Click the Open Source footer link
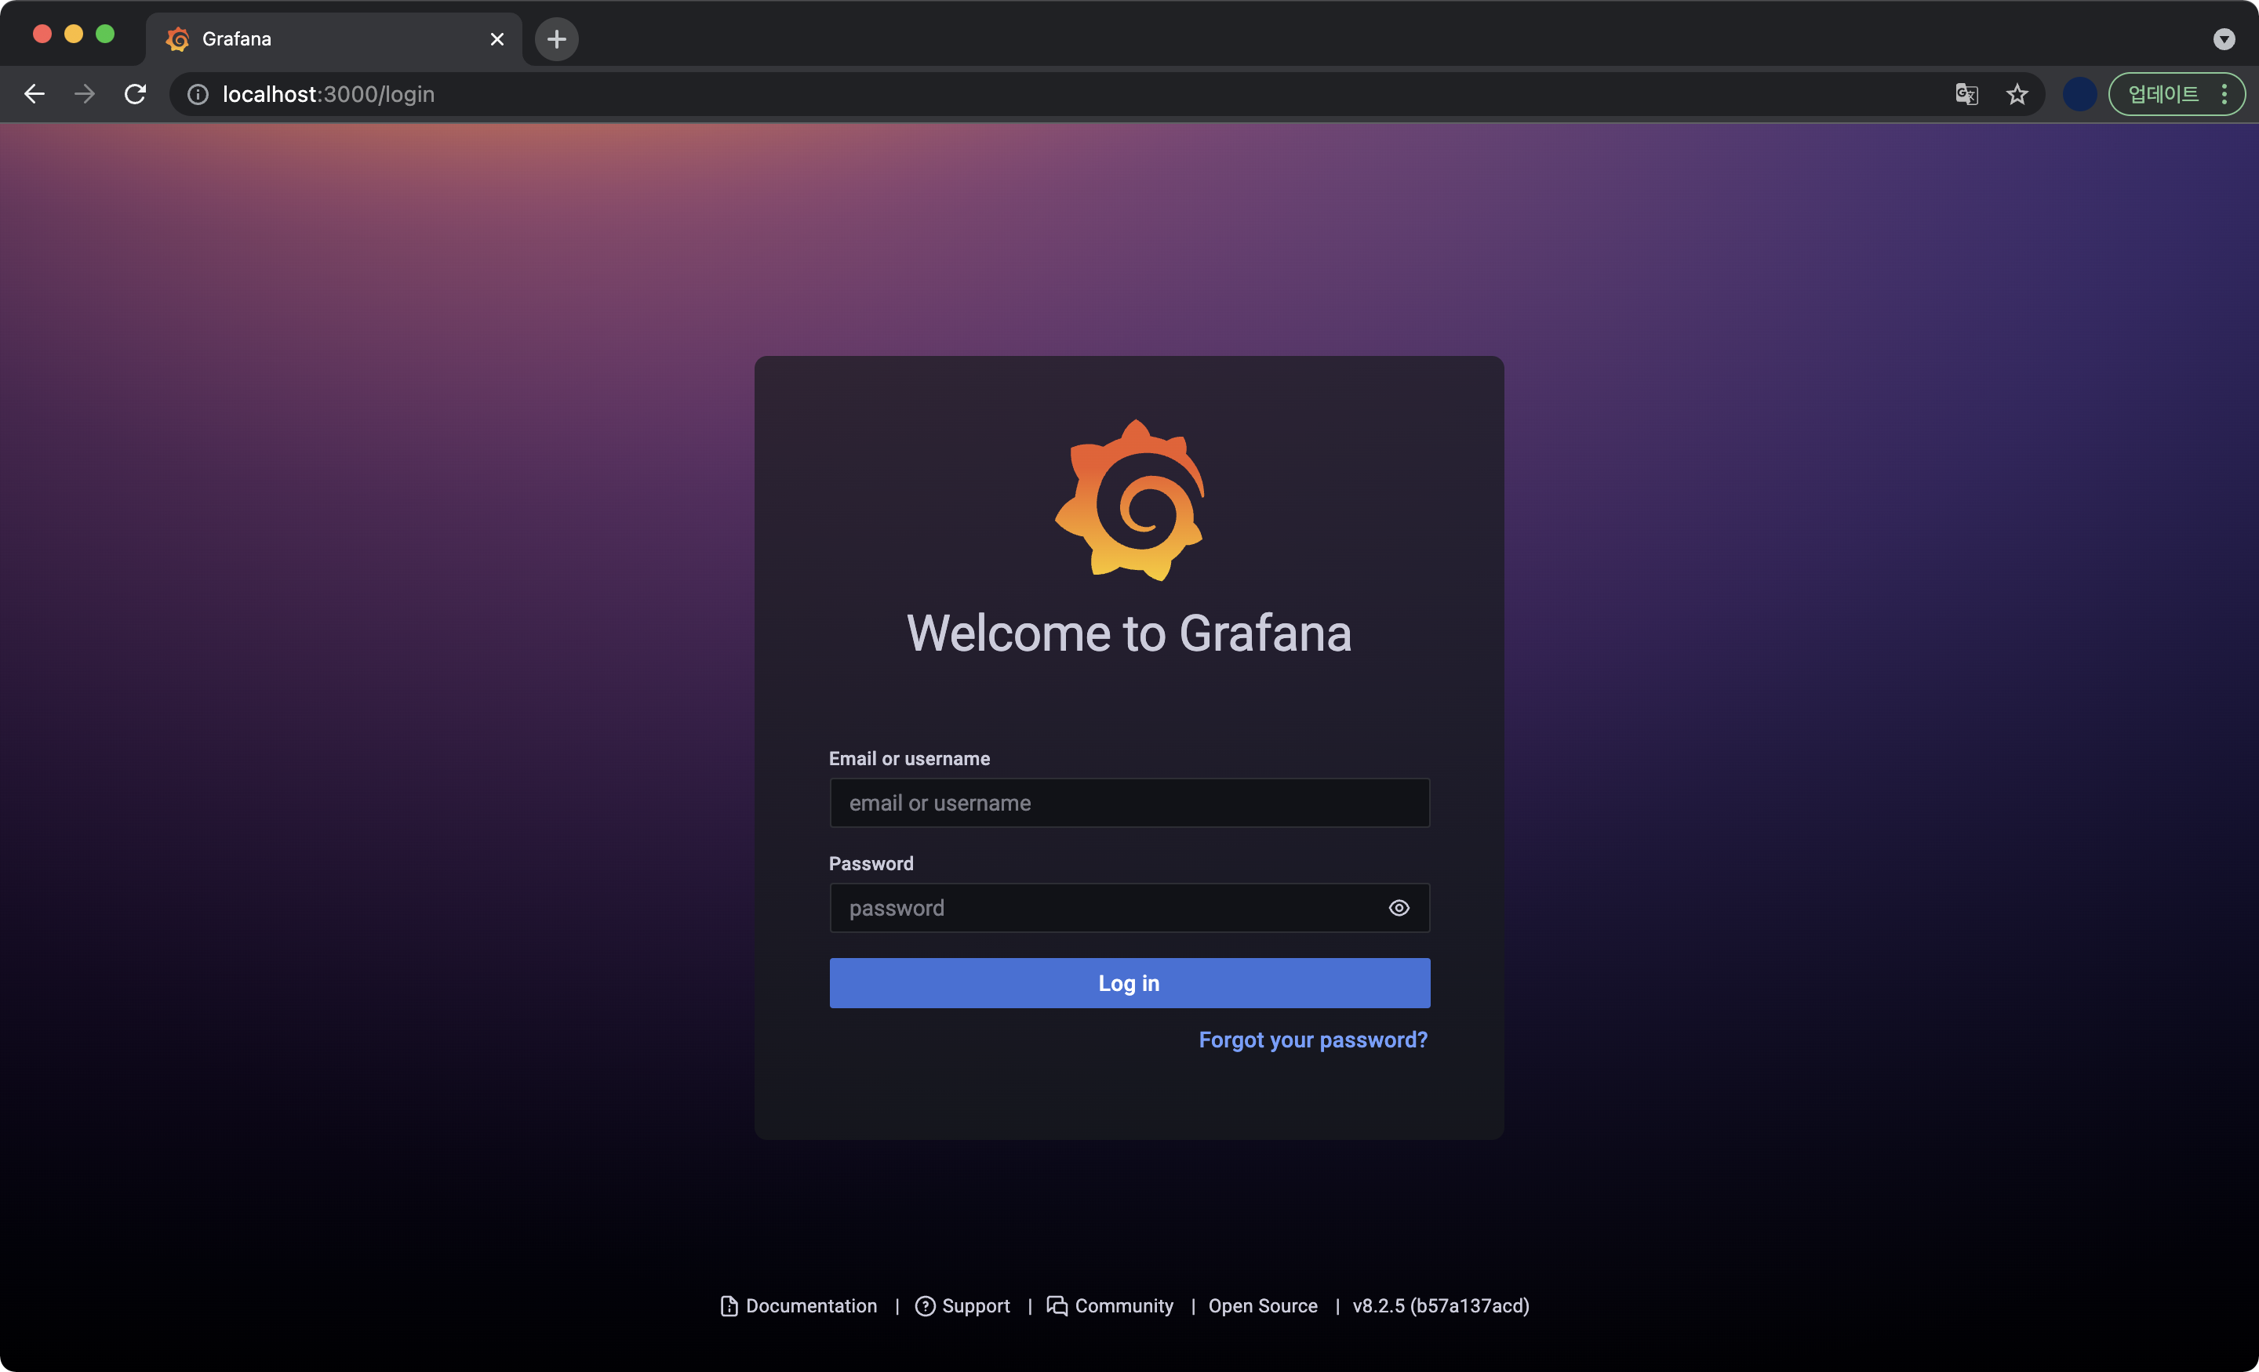The height and width of the screenshot is (1372, 2259). tap(1262, 1306)
